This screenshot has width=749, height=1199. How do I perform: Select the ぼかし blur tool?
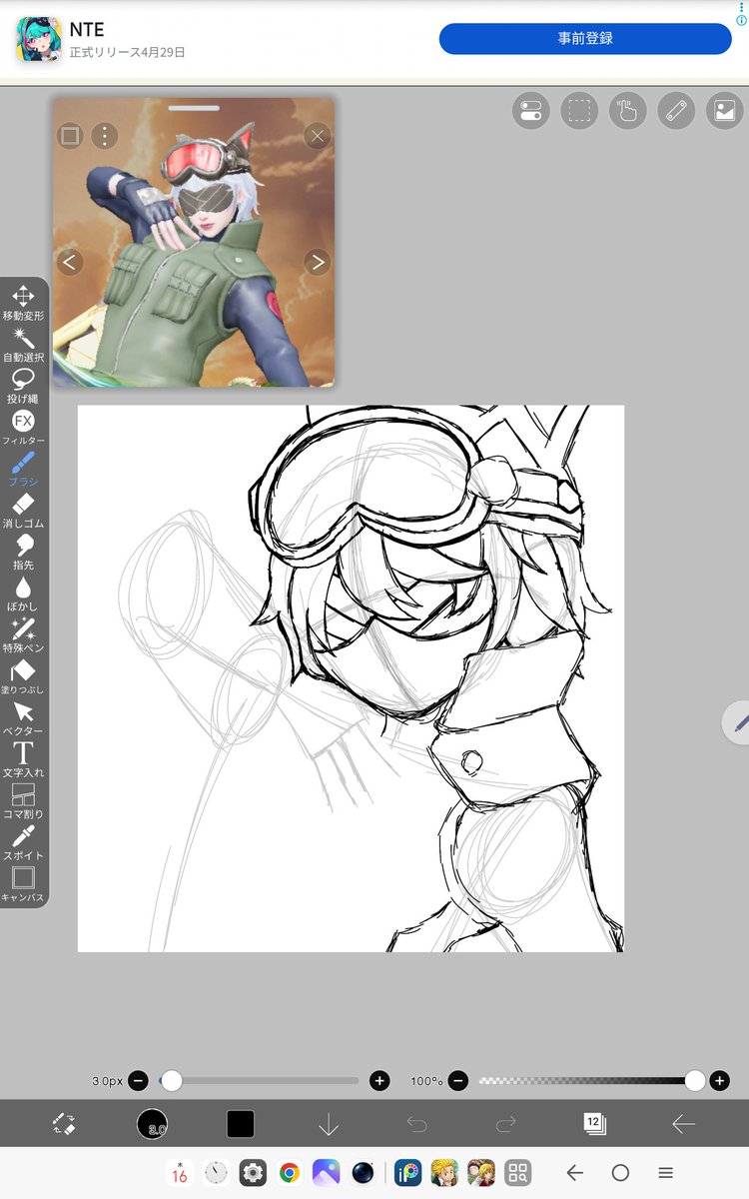(23, 594)
